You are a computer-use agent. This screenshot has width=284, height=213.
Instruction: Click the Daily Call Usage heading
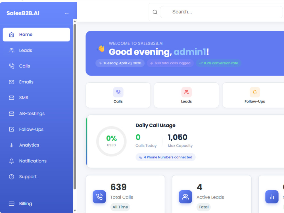[155, 125]
